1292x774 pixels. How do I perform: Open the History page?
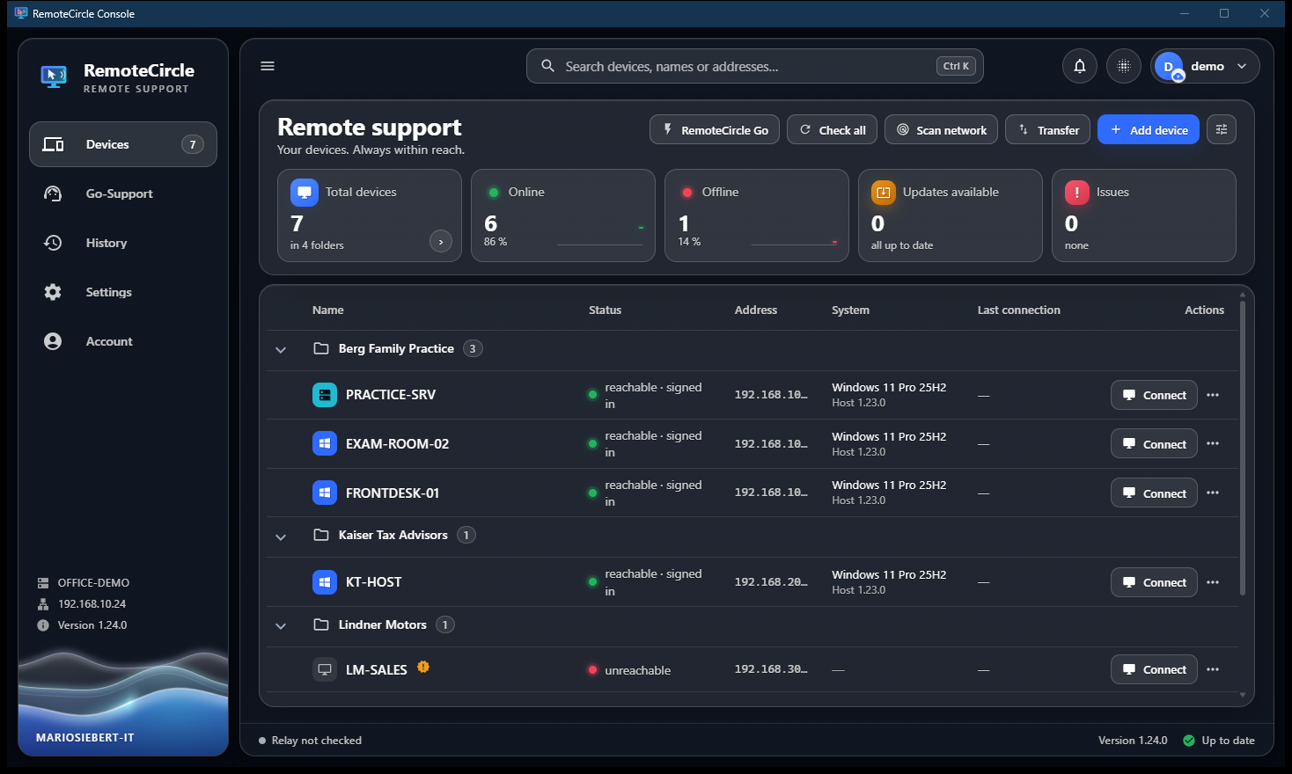coord(123,243)
